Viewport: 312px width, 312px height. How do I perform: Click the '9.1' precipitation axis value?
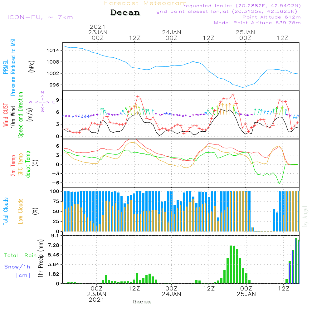tap(55, 236)
